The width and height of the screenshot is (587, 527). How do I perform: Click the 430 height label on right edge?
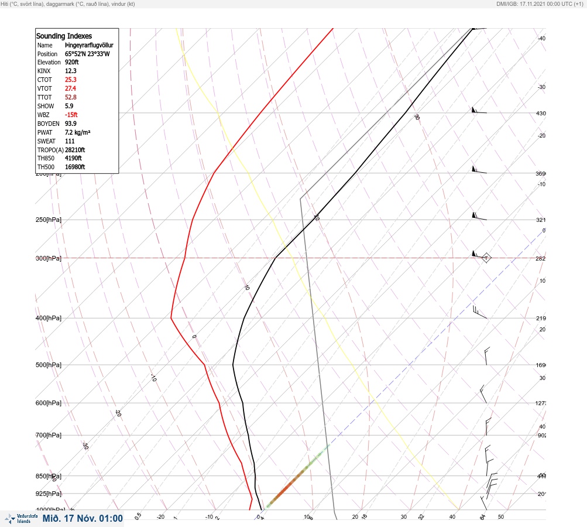point(541,113)
